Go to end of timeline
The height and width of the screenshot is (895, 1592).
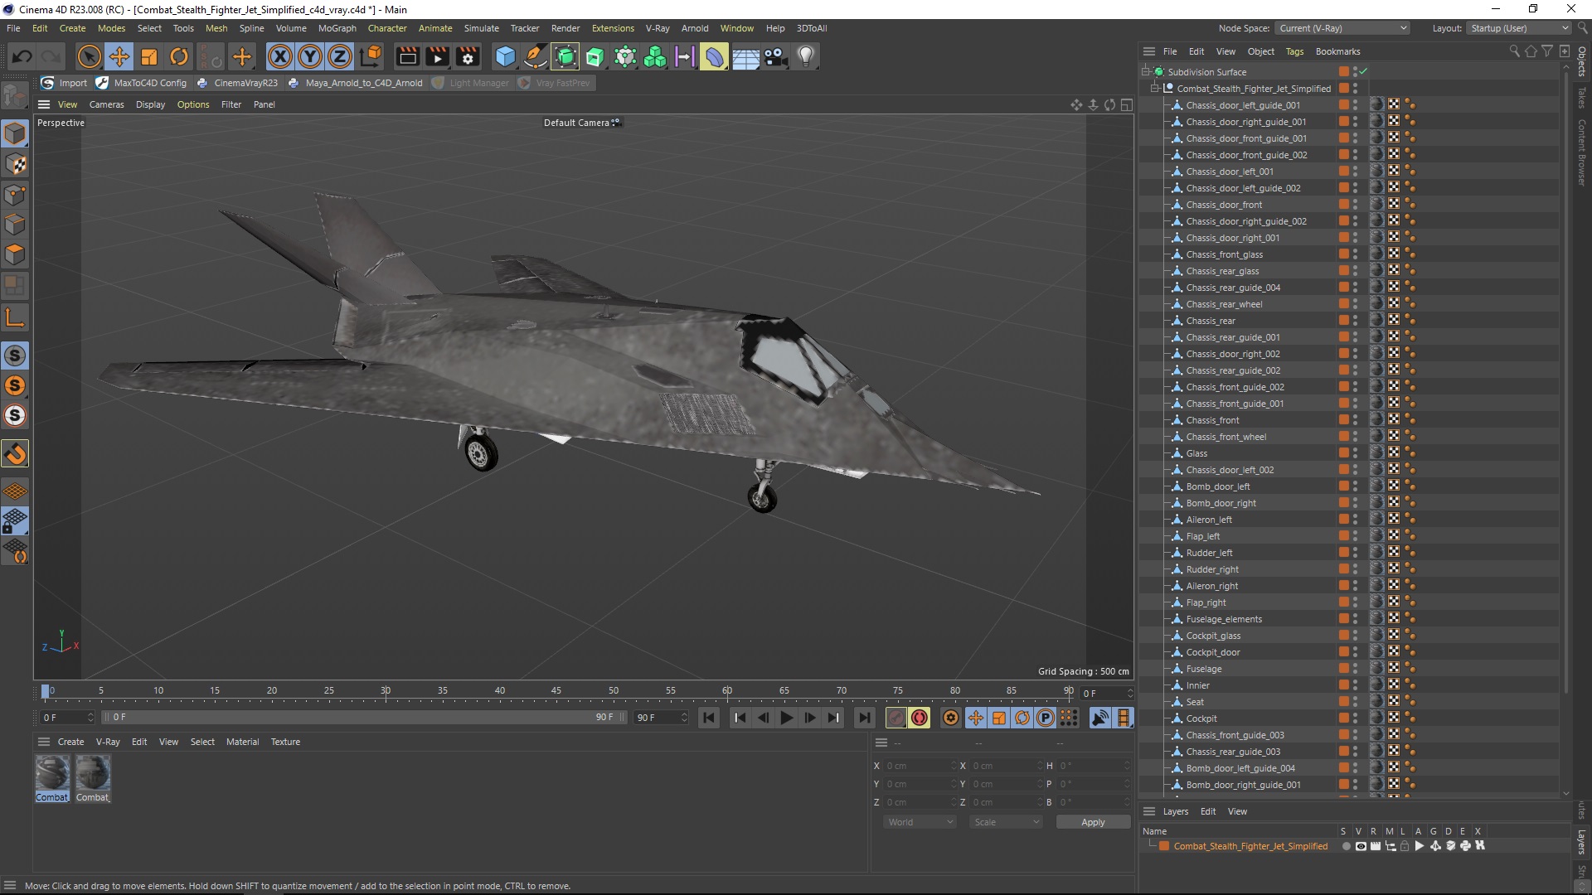tap(865, 718)
